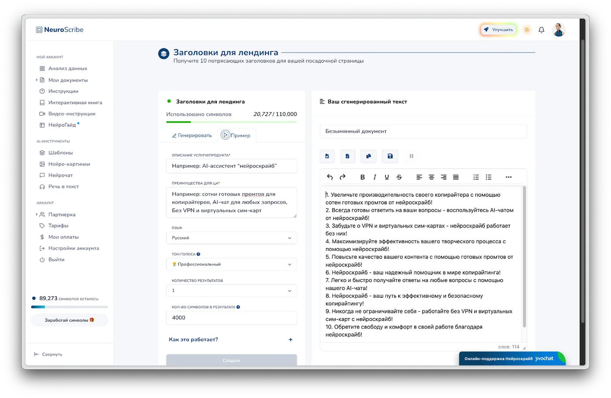
Task: Expand the Мои документы tree item
Action: pyautogui.click(x=37, y=80)
